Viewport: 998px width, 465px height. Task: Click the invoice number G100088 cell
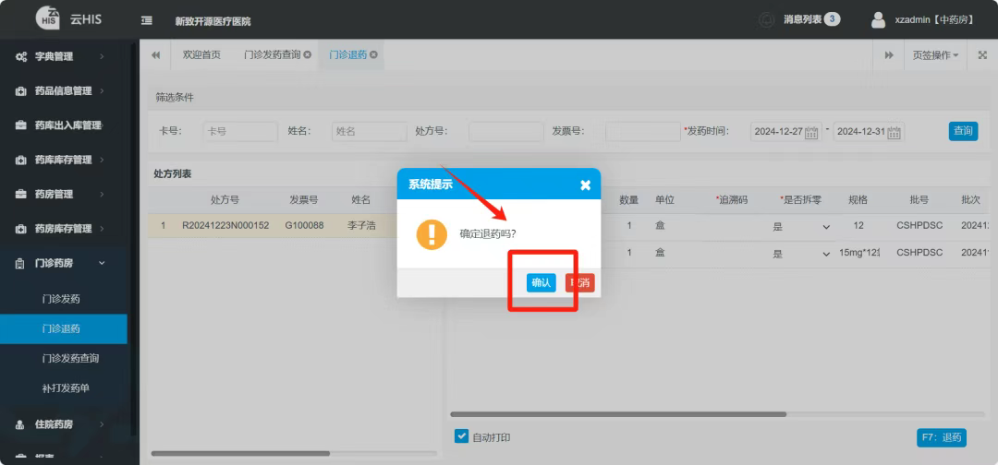(304, 225)
